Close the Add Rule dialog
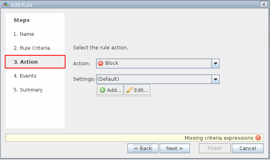This screenshot has width=270, height=160. tap(263, 4)
